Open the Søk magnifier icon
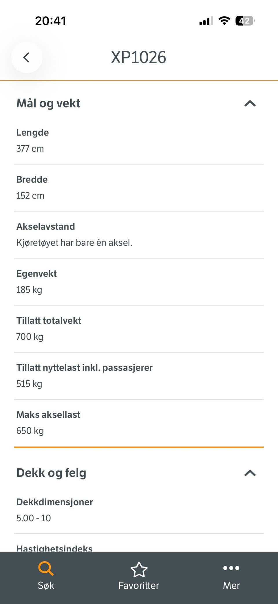Viewport: 278px width, 604px height. [46, 568]
